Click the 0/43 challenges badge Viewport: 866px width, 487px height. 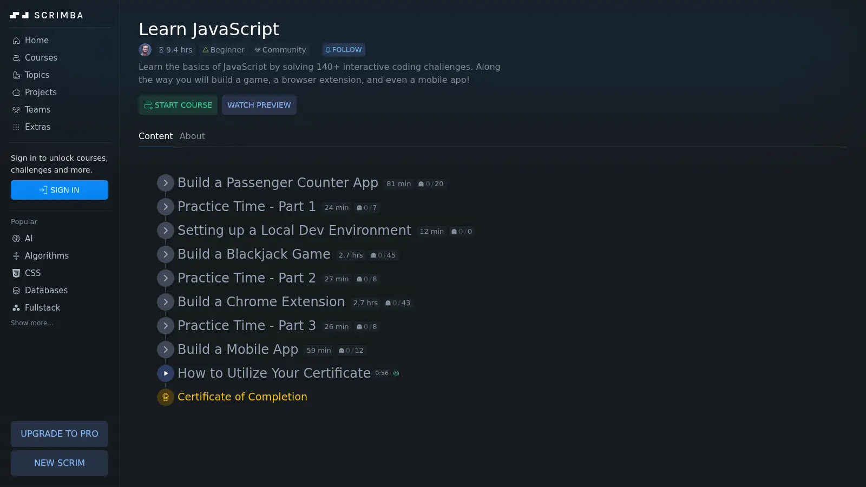click(398, 303)
